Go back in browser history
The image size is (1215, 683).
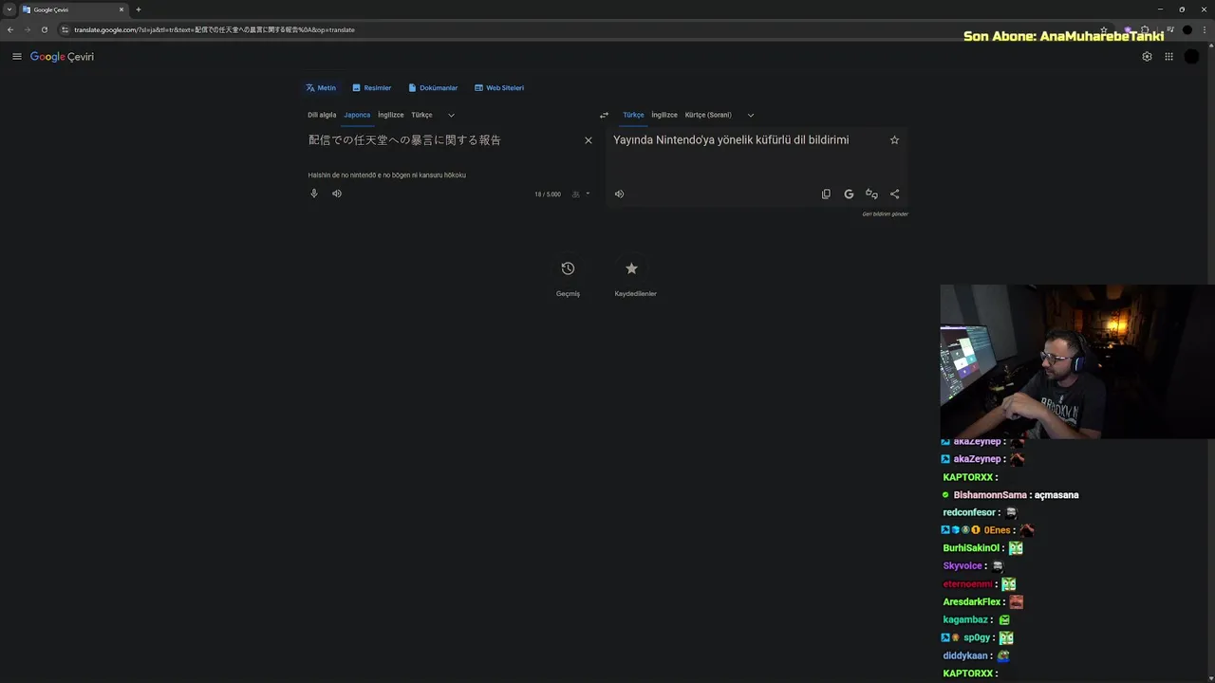[10, 29]
